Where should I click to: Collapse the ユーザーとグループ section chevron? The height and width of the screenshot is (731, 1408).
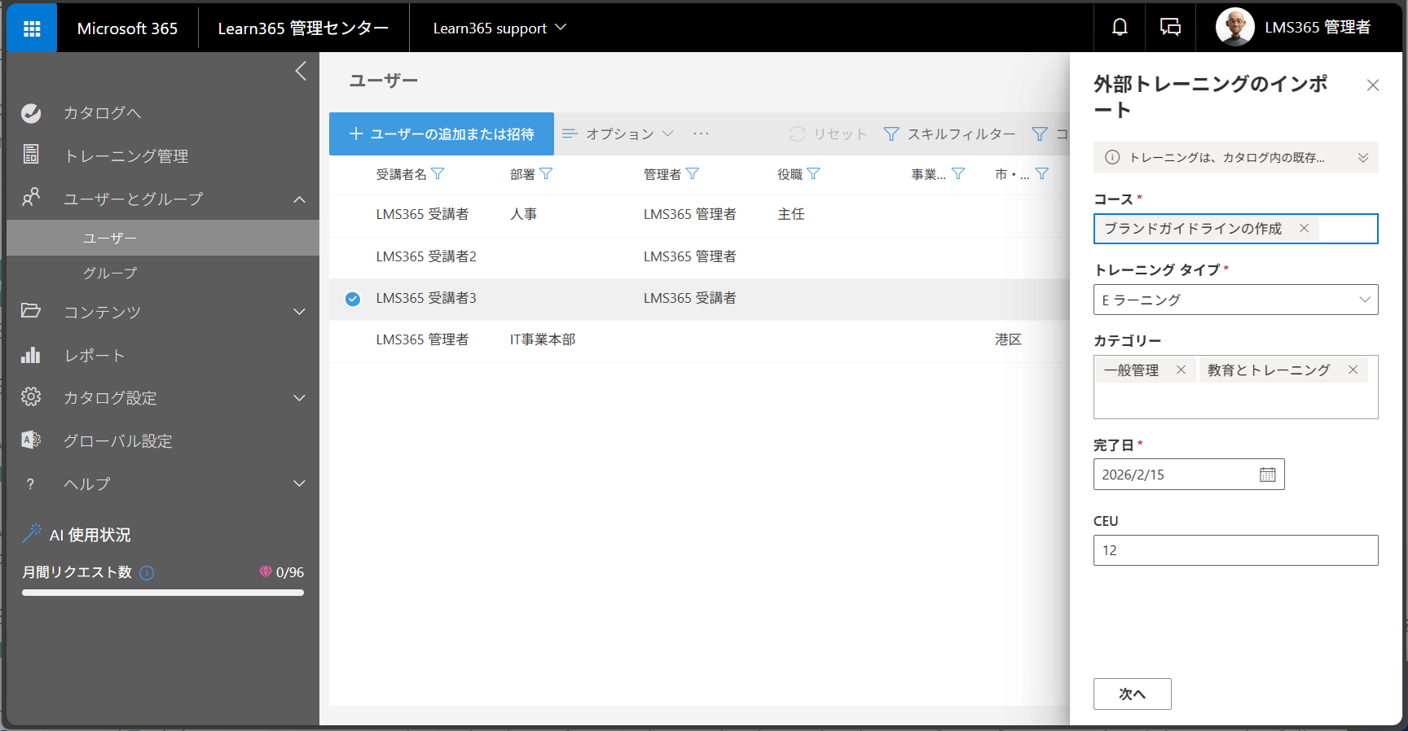(300, 199)
